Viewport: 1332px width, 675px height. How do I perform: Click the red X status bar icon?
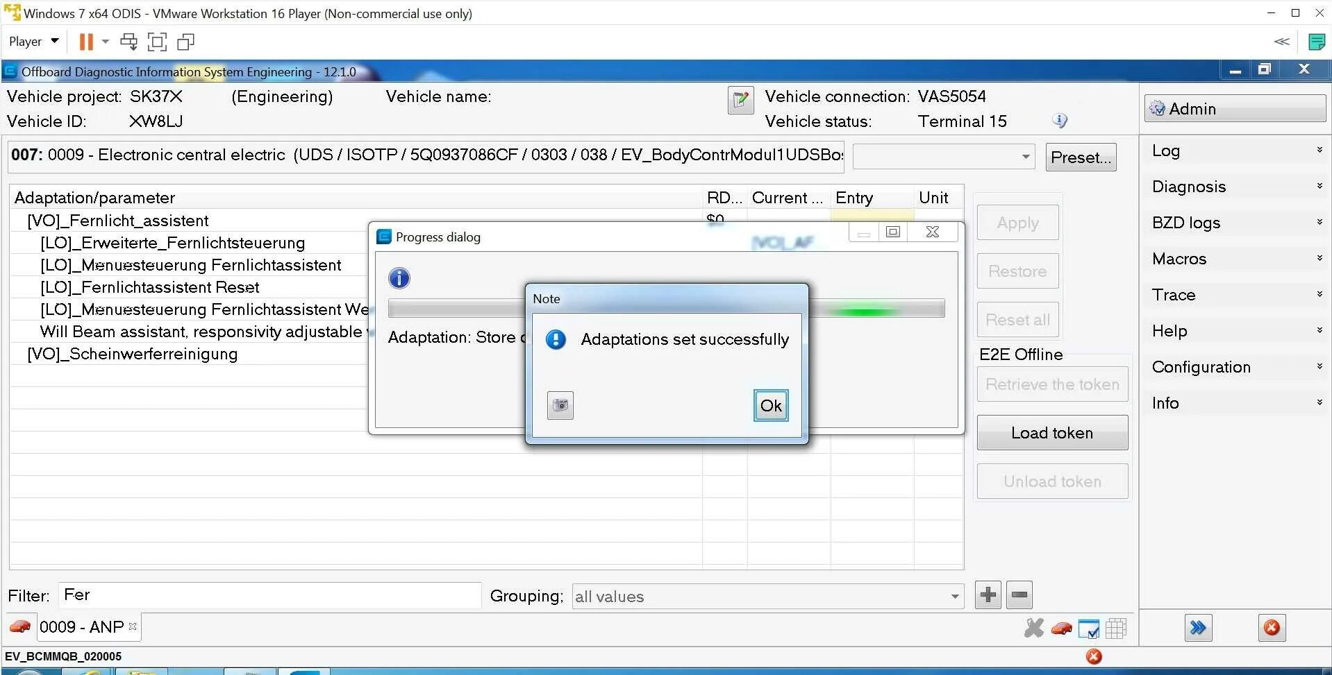point(1094,656)
